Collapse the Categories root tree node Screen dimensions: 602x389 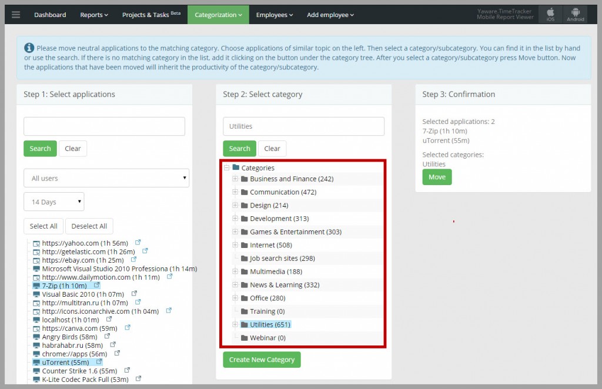click(226, 167)
